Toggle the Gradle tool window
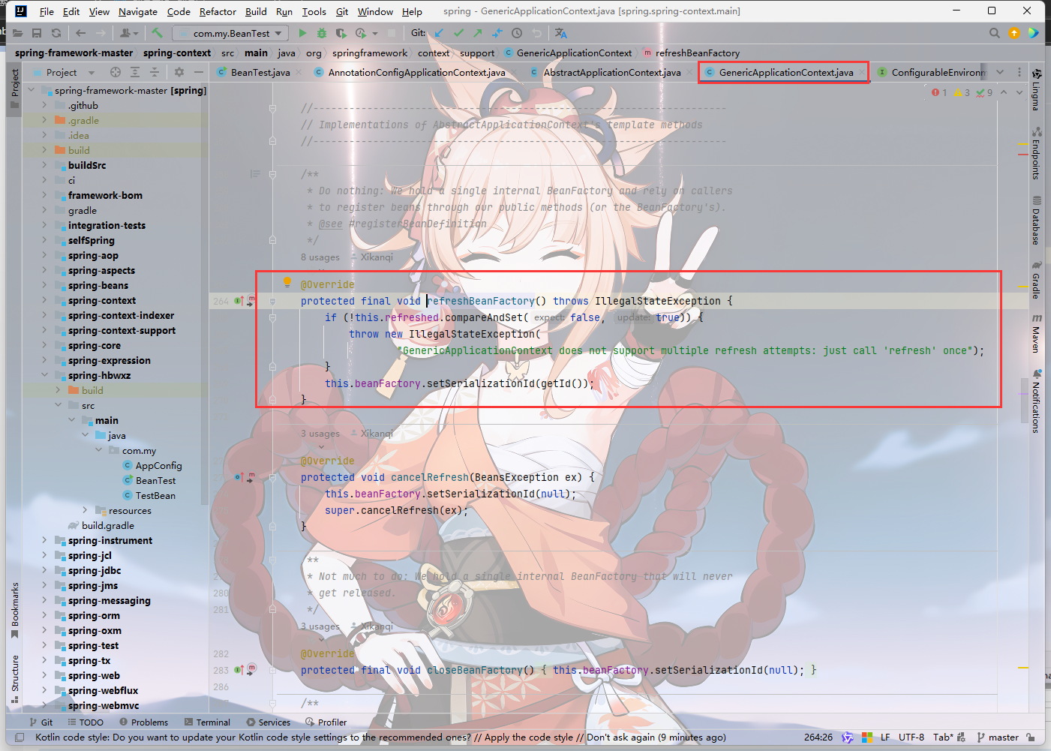 click(x=1036, y=279)
